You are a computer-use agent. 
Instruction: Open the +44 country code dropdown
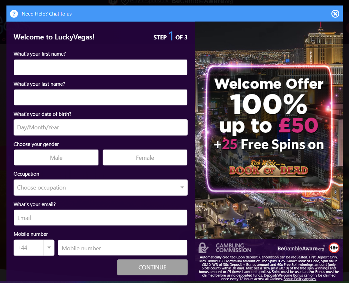point(34,248)
